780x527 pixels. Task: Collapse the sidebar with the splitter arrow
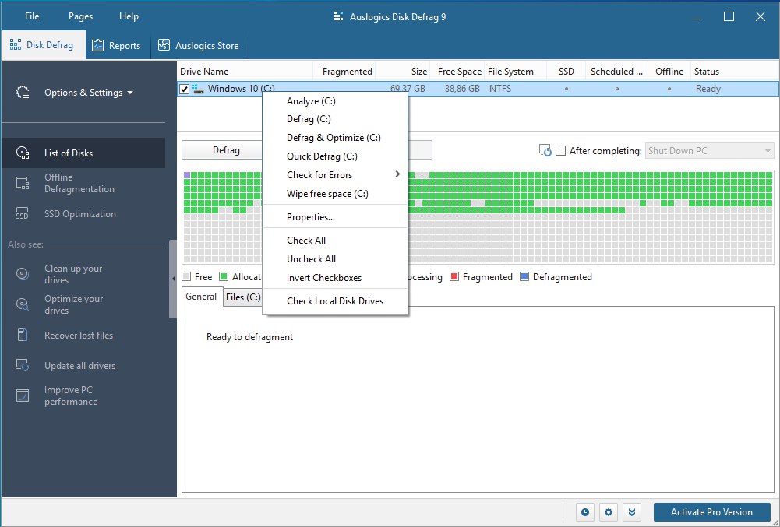click(x=173, y=279)
